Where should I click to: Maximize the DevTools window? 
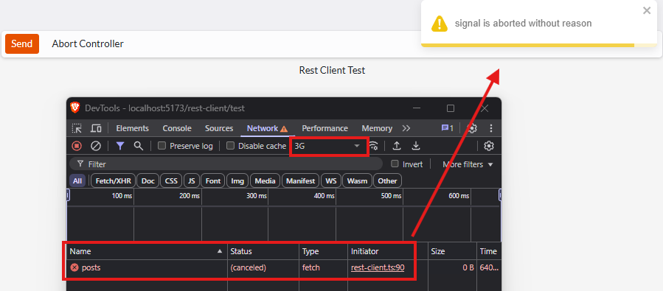pyautogui.click(x=451, y=108)
